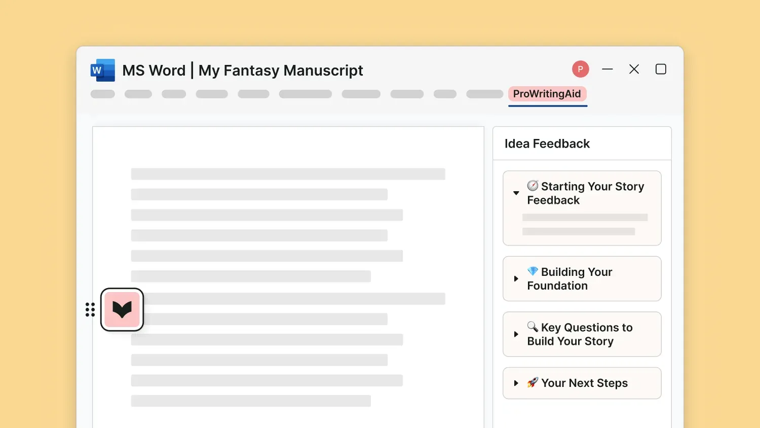Click the compass icon by Starting Your Story
This screenshot has height=428, width=760.
tap(533, 186)
